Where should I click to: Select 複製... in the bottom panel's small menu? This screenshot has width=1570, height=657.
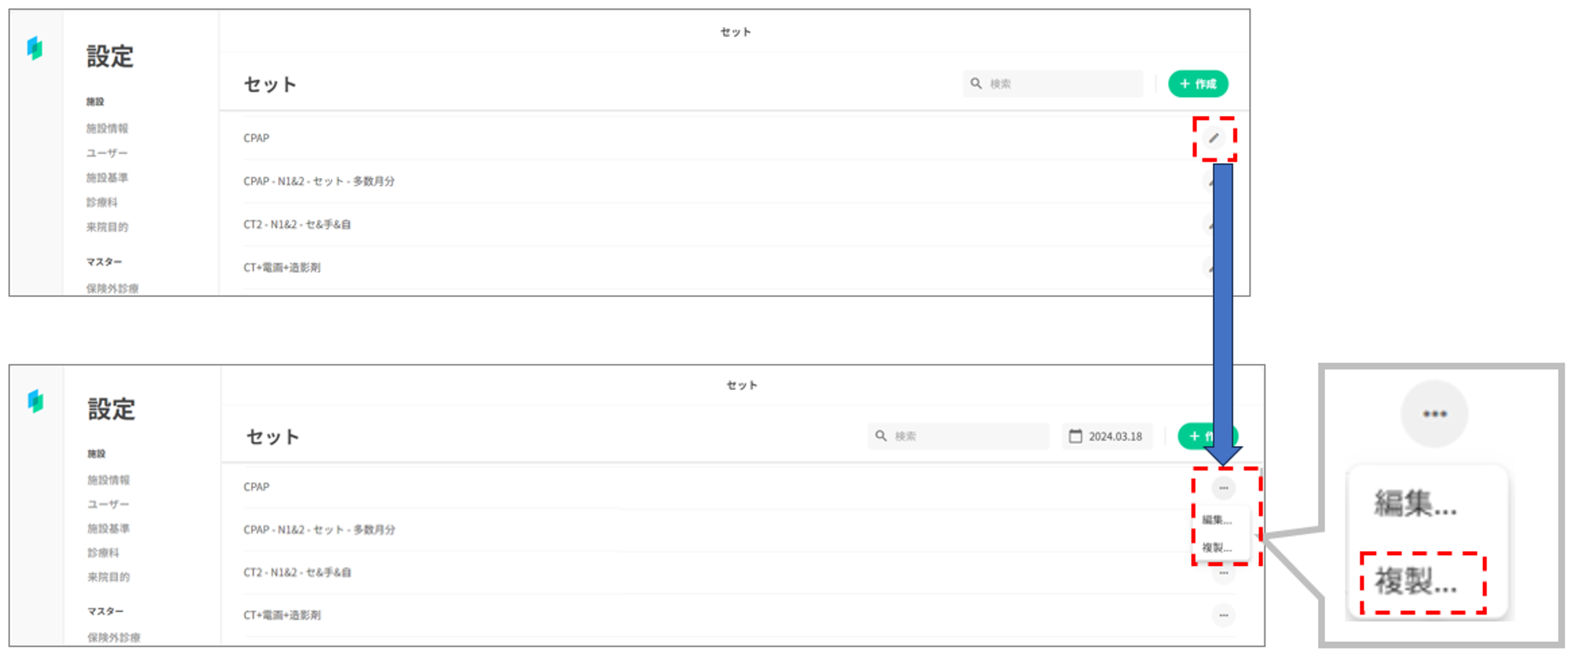pos(1217,547)
